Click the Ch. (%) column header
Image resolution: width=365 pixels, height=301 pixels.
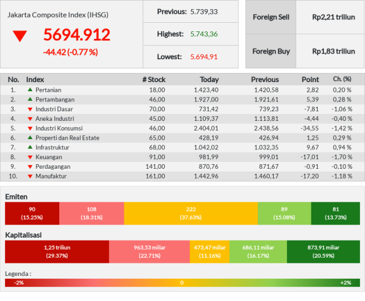[342, 79]
